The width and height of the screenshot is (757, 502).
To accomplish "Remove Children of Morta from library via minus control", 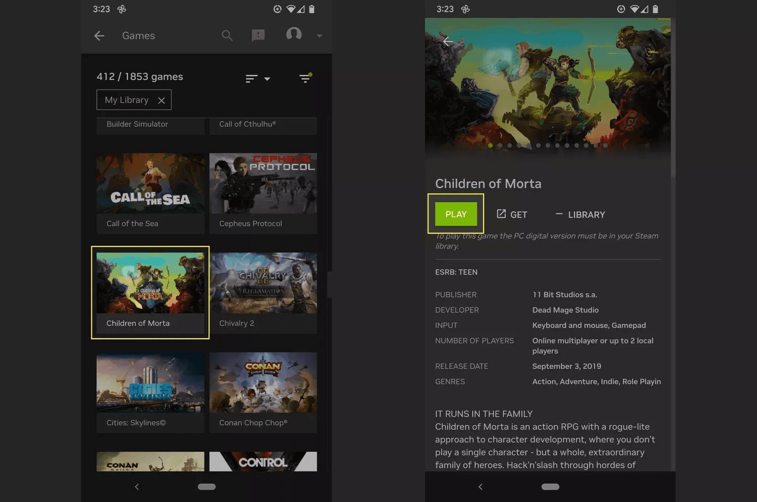I will [559, 214].
